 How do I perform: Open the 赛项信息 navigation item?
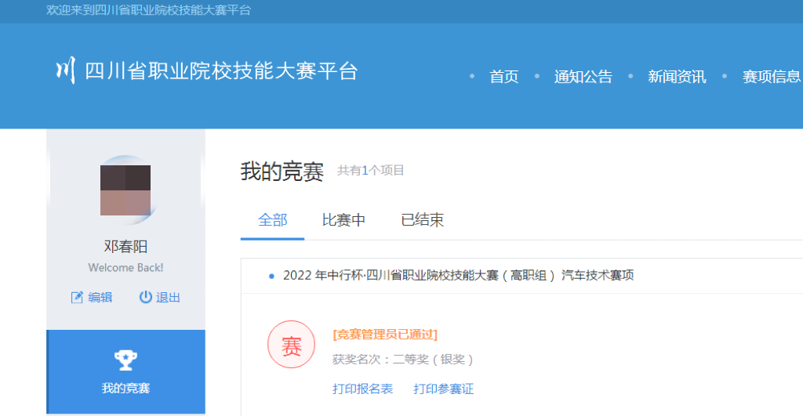pos(772,77)
